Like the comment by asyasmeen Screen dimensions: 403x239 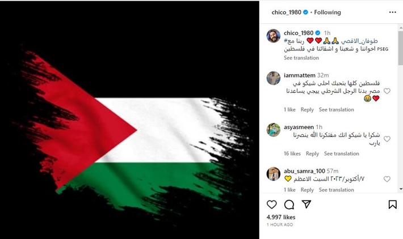pyautogui.click(x=387, y=139)
